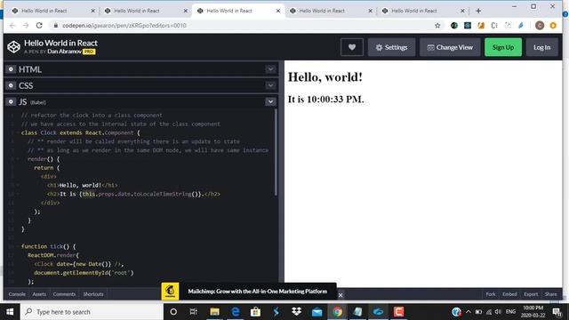This screenshot has width=569, height=320.
Task: Go forward in browser history
Action: (x=26, y=26)
